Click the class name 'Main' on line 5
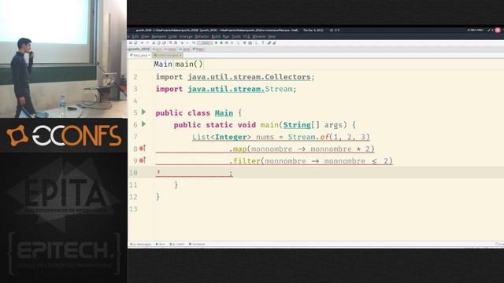 pos(224,113)
